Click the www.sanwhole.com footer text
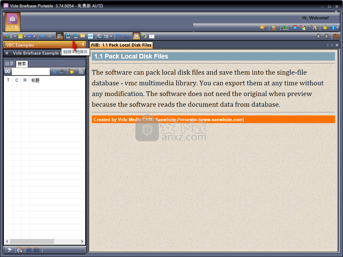The height and width of the screenshot is (257, 343). 222,119
